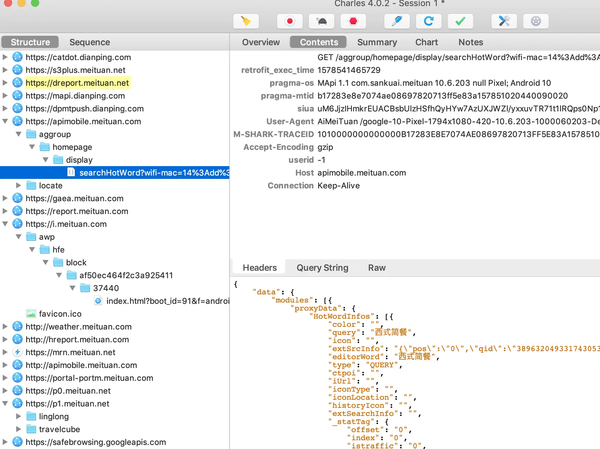Open the Notes tab

pos(471,42)
